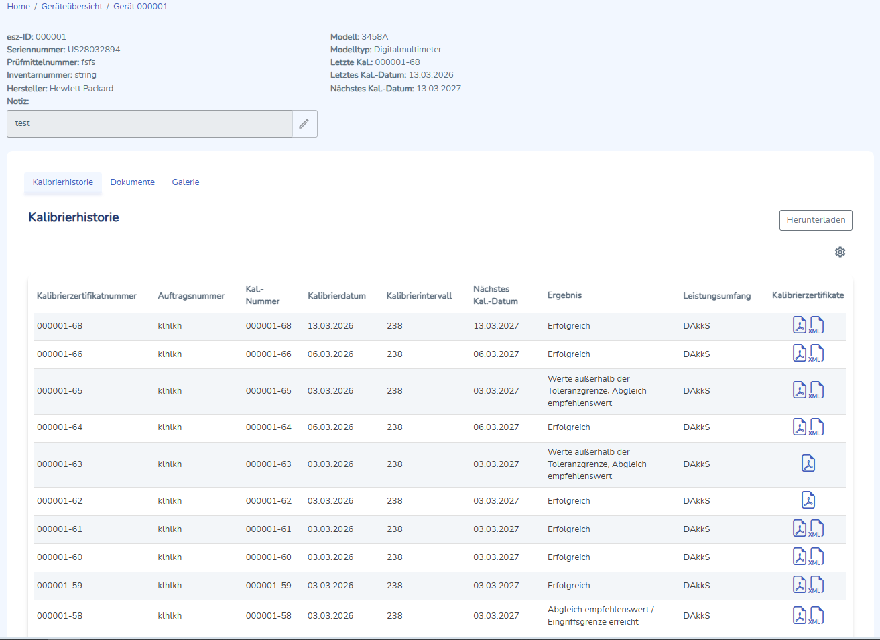
Task: Open PDF certificate for calibration 000001-61
Action: click(x=800, y=529)
